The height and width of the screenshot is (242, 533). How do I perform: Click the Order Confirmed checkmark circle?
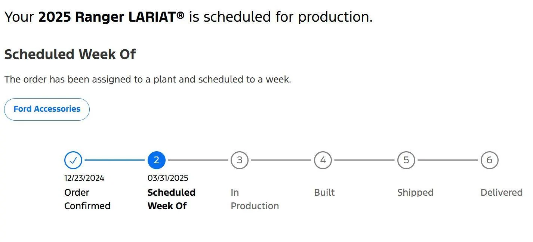pyautogui.click(x=73, y=160)
